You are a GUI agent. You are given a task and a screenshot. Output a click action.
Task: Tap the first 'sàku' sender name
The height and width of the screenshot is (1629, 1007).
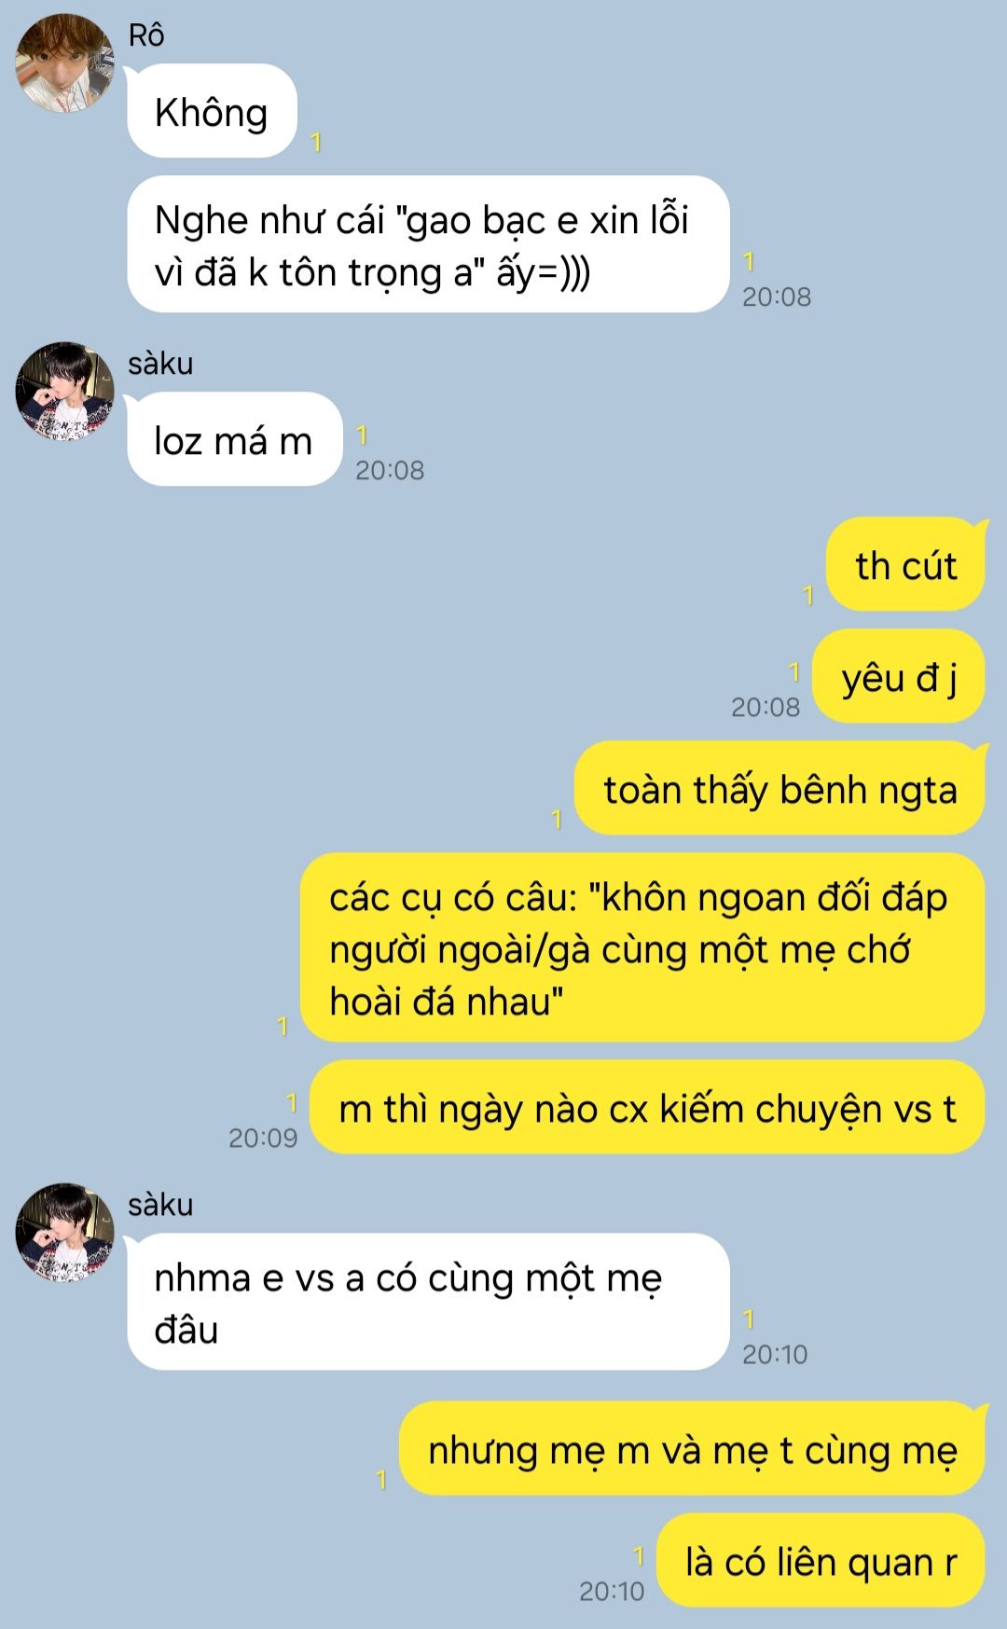click(160, 363)
